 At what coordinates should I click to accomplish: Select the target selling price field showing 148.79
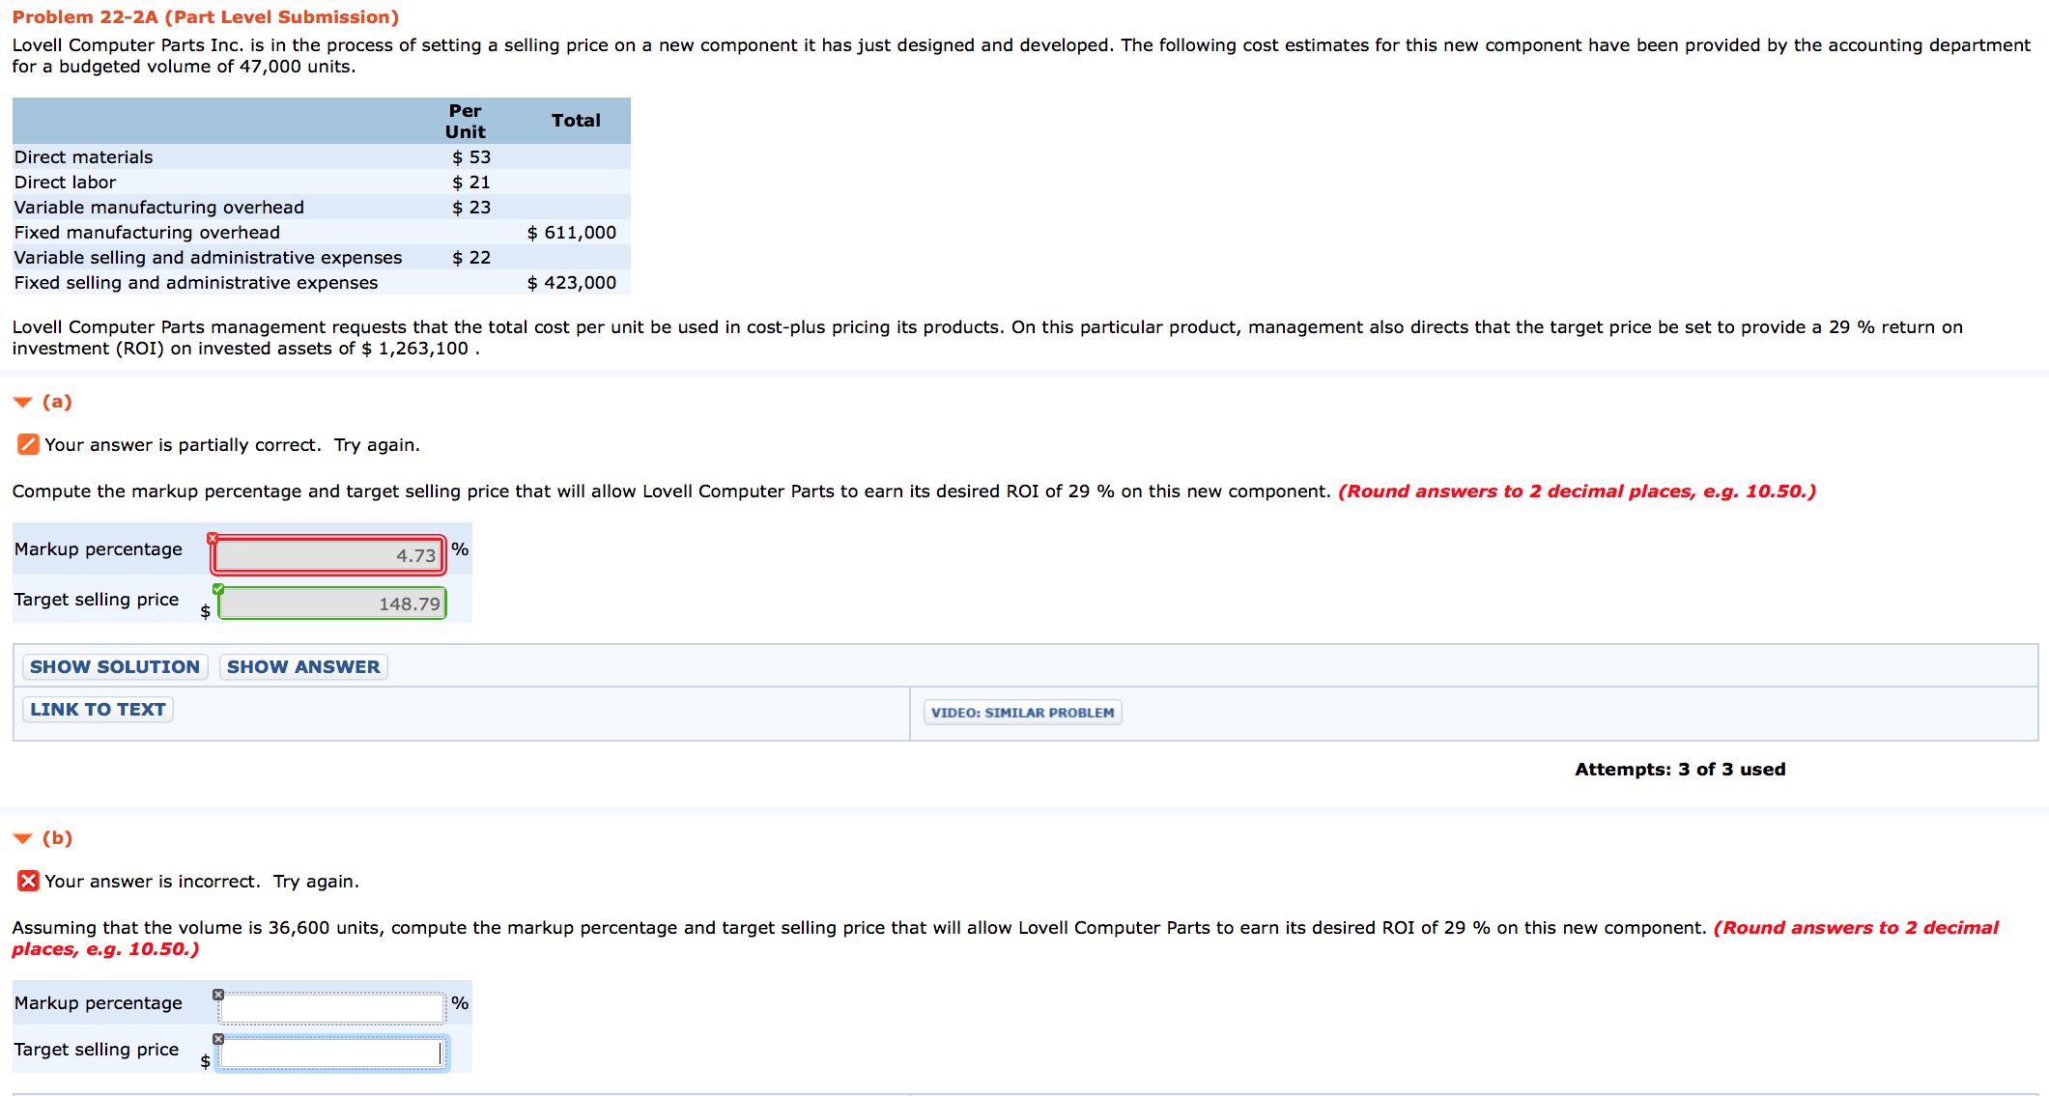[x=331, y=604]
